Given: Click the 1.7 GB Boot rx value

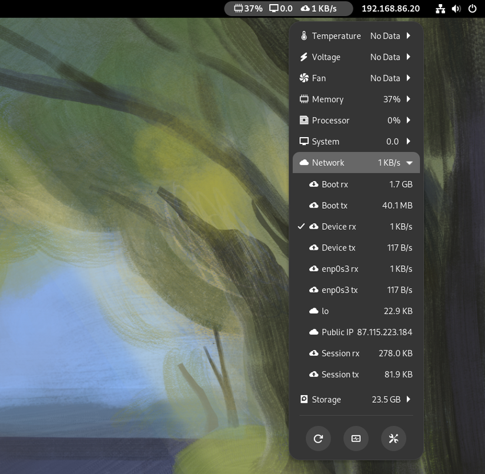Looking at the screenshot, I should [400, 185].
